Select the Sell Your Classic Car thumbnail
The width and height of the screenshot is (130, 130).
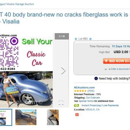[x=6, y=117]
